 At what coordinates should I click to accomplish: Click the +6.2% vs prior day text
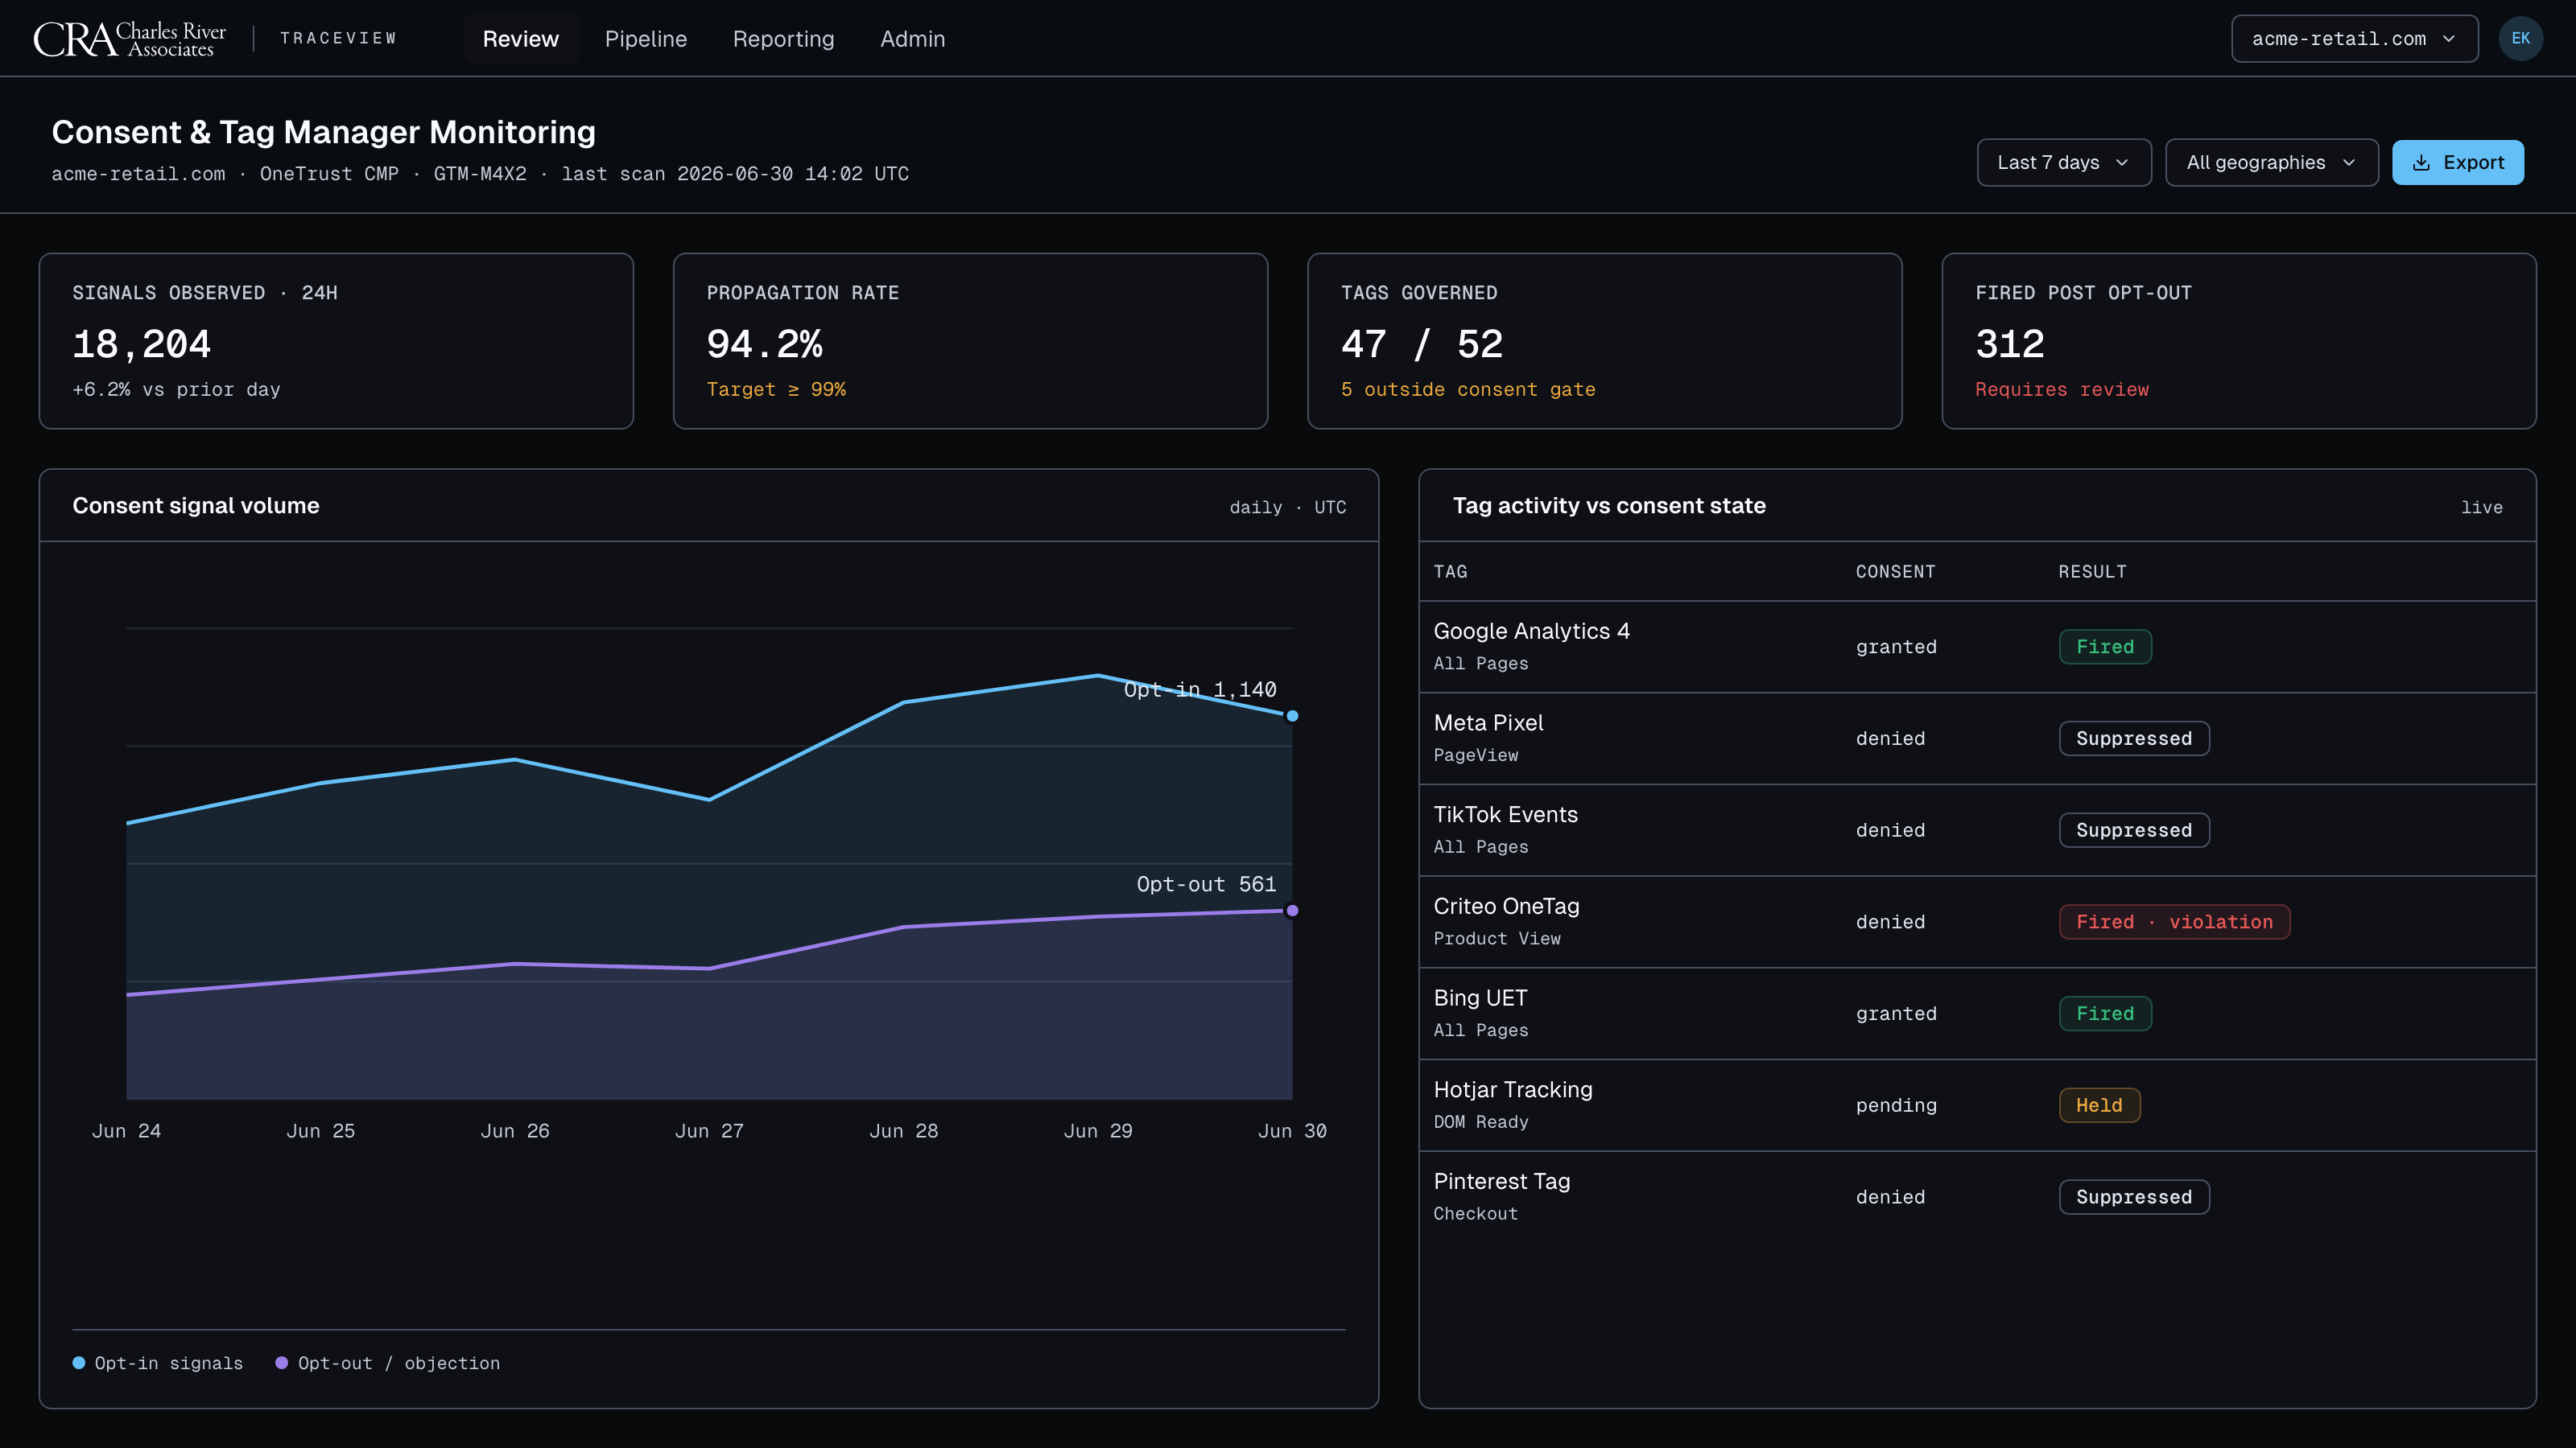pyautogui.click(x=176, y=389)
